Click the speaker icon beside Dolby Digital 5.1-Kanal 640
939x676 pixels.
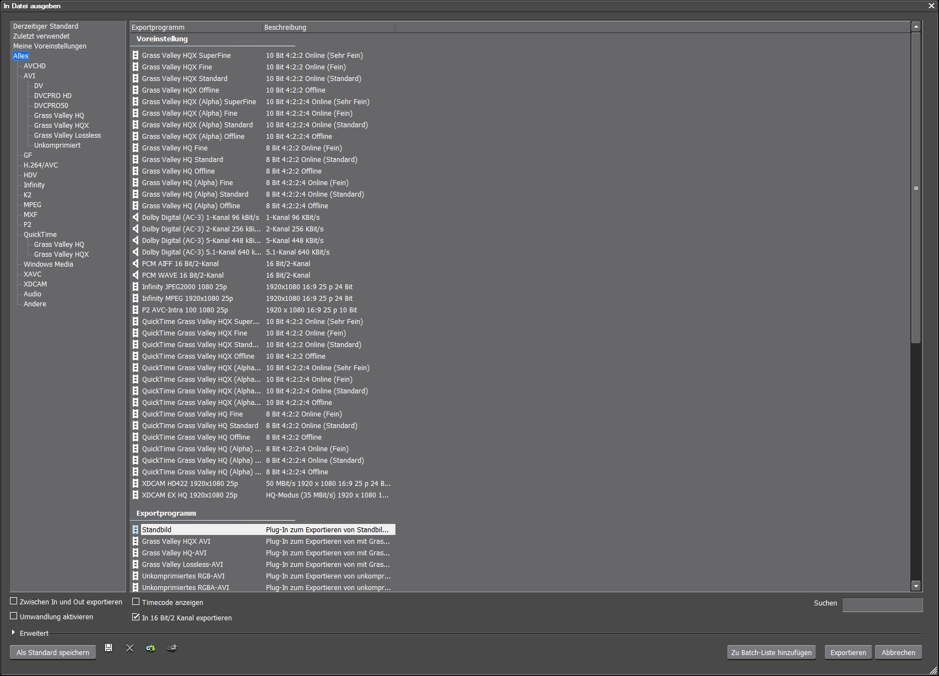point(135,252)
